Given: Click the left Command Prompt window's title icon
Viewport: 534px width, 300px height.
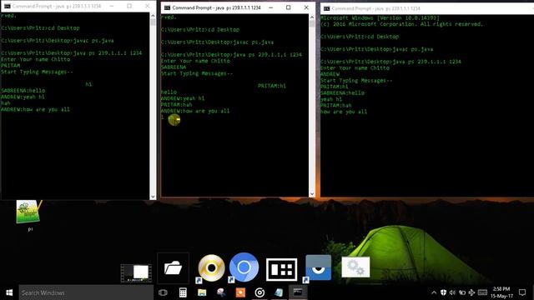Looking at the screenshot, I should tap(8, 6).
